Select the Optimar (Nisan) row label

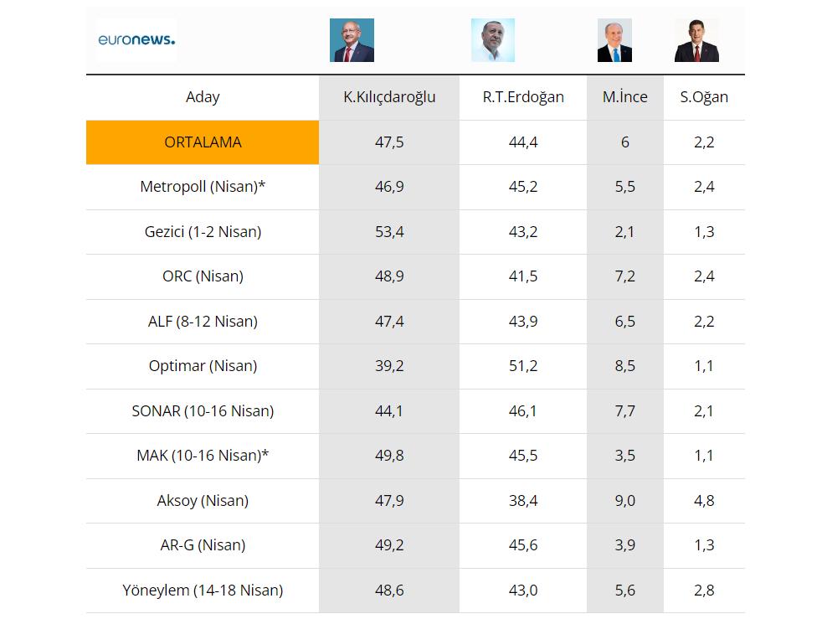(203, 366)
